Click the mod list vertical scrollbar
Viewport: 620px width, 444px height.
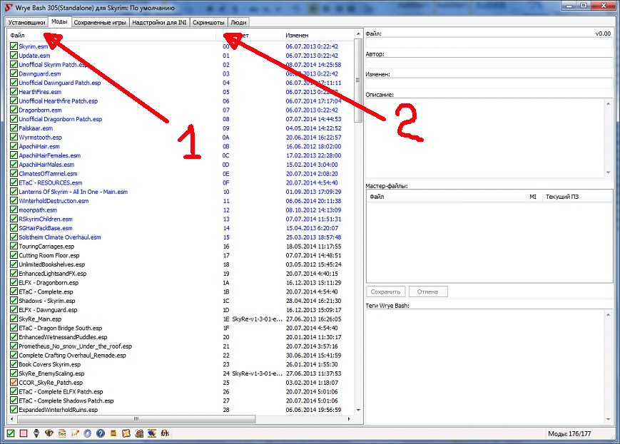pos(358,214)
